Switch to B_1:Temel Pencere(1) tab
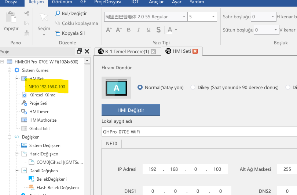This screenshot has height=195, width=297. 127,52
